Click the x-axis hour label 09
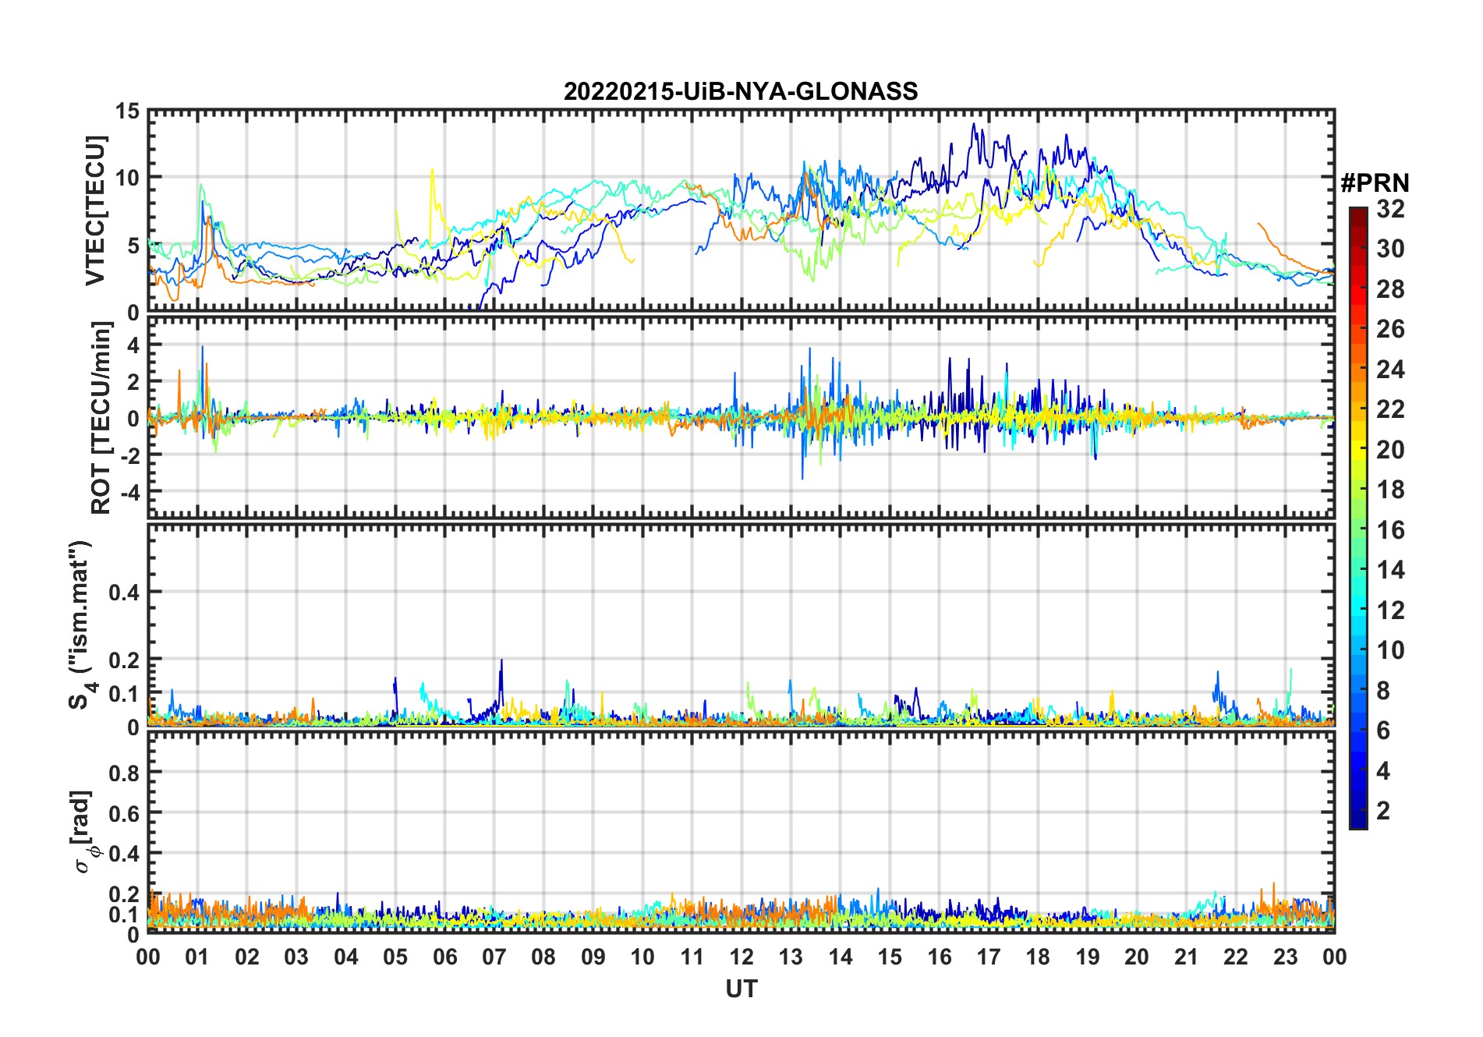1483x1037 pixels. 593,957
